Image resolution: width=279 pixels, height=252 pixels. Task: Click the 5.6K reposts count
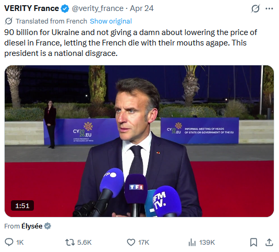84,243
